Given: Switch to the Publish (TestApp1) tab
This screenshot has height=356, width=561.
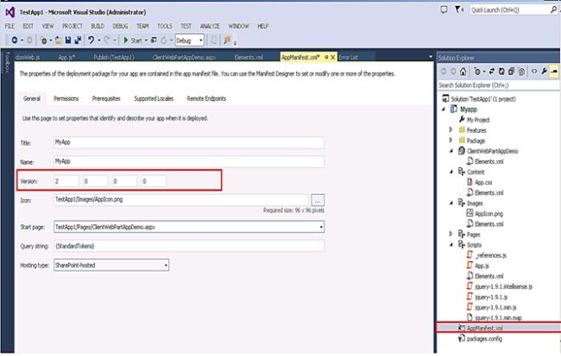Looking at the screenshot, I should (114, 57).
